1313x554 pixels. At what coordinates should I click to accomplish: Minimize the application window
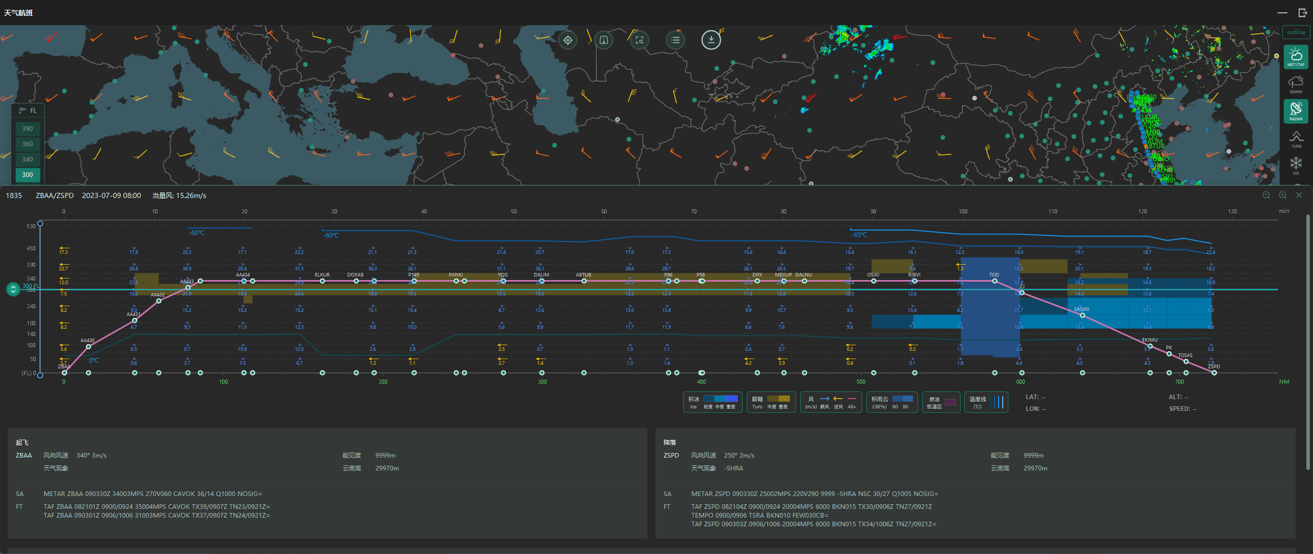1282,12
